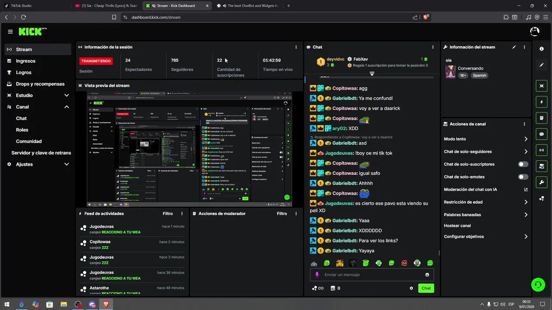
Task: Open the Filtro of Feed de actividades
Action: coord(168,214)
